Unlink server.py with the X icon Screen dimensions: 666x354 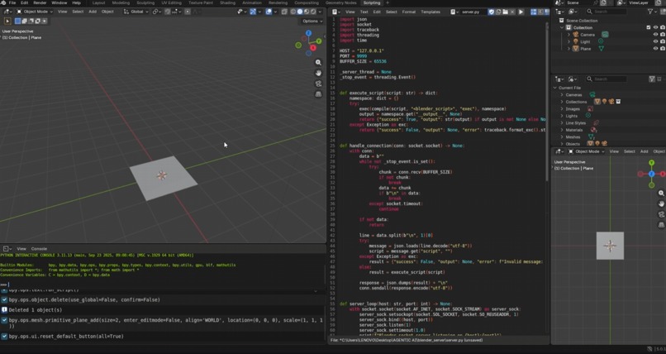click(x=512, y=12)
